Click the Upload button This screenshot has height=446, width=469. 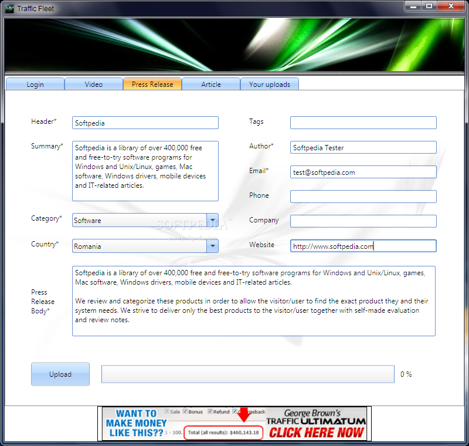[x=60, y=374]
